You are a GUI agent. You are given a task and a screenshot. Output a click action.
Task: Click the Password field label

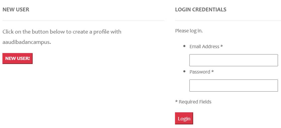pyautogui.click(x=200, y=72)
